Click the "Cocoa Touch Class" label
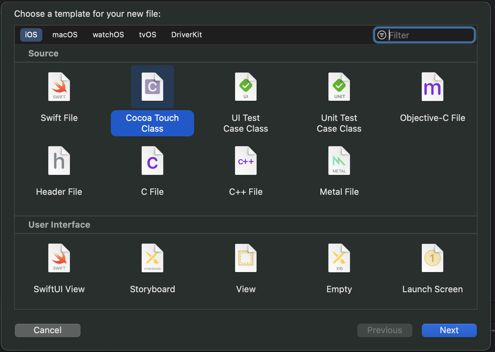This screenshot has width=495, height=352. pyautogui.click(x=152, y=123)
